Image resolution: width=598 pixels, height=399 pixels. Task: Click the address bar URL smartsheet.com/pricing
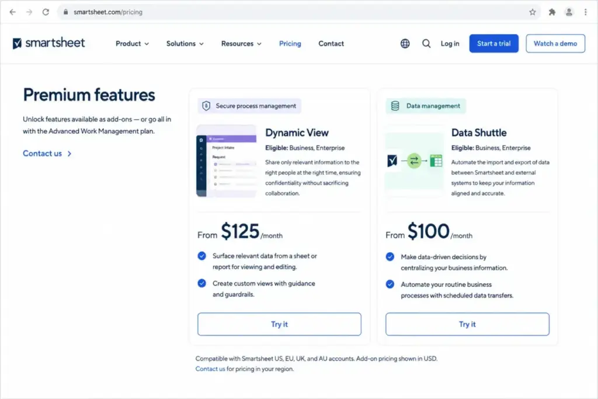click(x=108, y=12)
